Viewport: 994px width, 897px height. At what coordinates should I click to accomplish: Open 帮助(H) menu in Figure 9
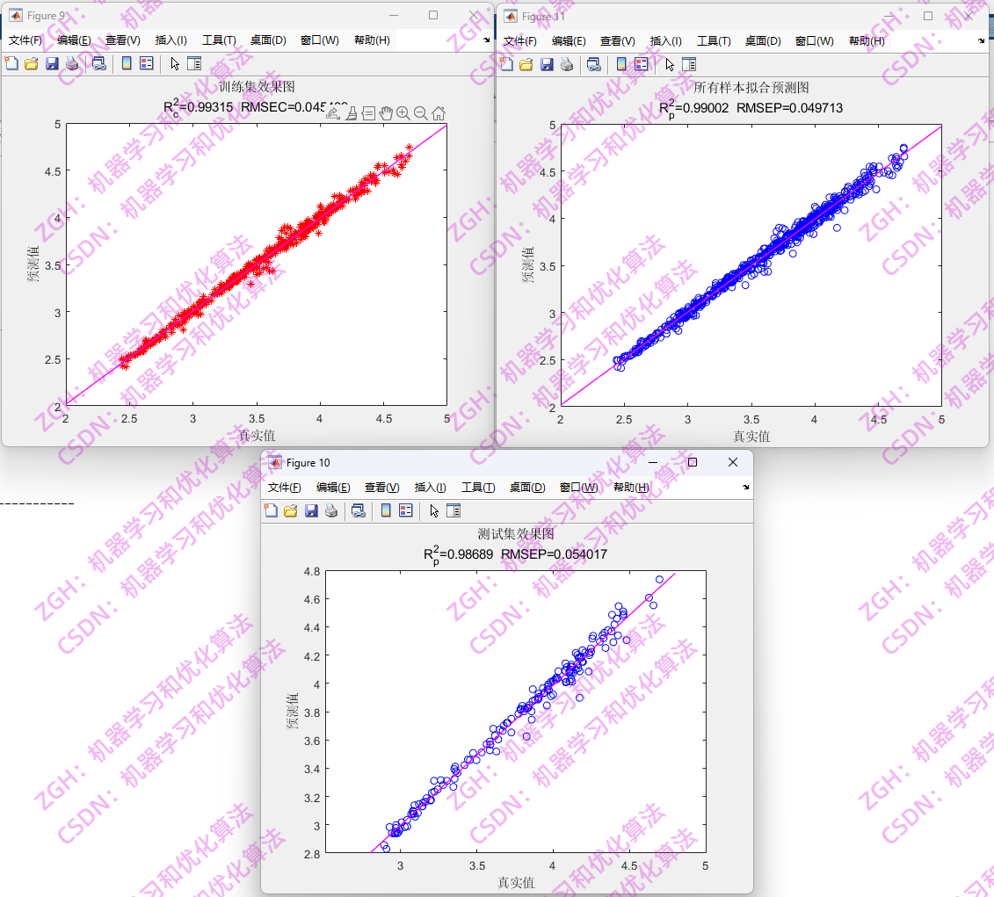pyautogui.click(x=372, y=40)
